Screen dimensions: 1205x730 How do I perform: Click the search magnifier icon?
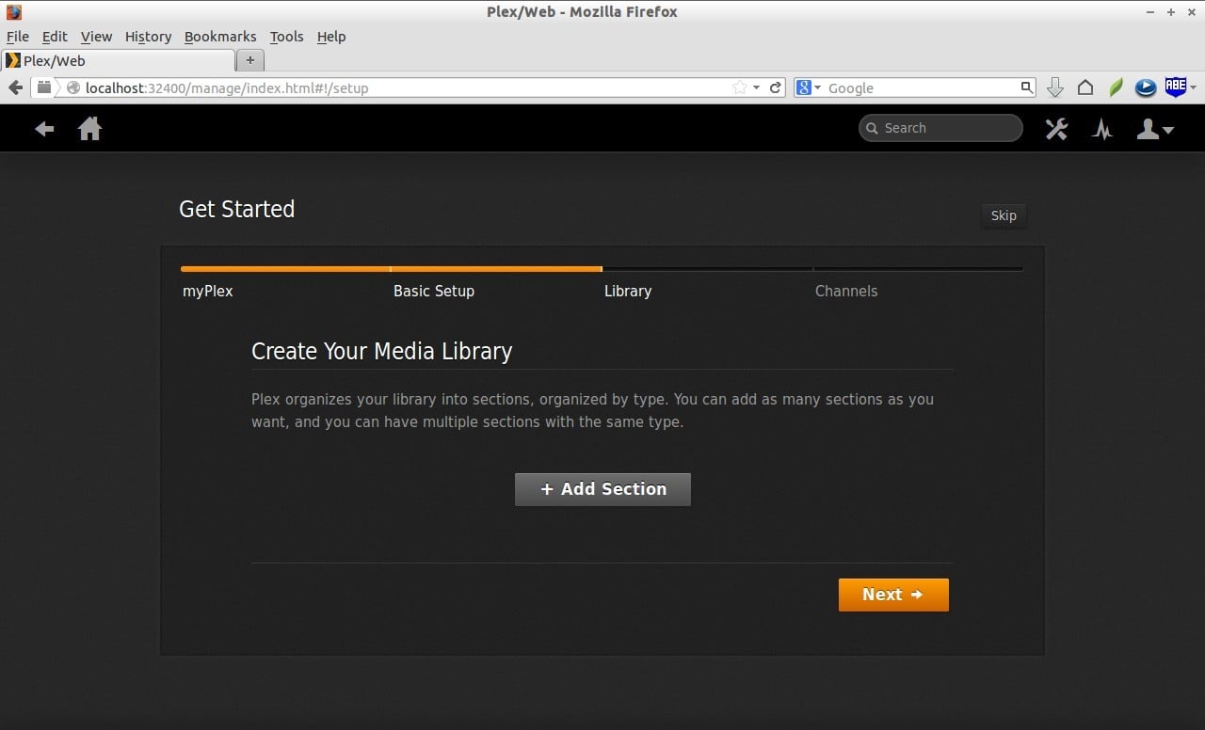tap(1027, 87)
